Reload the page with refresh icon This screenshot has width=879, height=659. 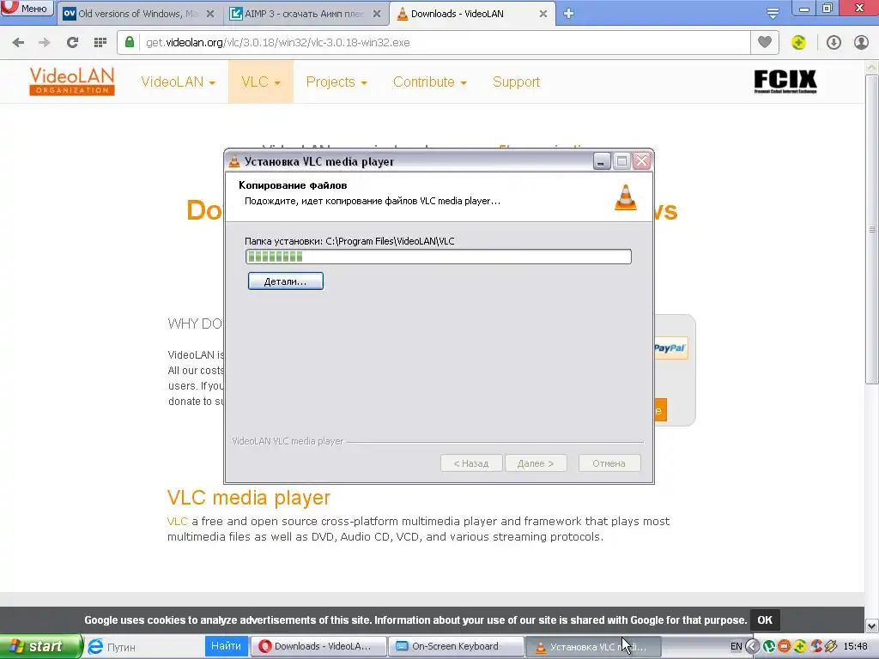(72, 43)
